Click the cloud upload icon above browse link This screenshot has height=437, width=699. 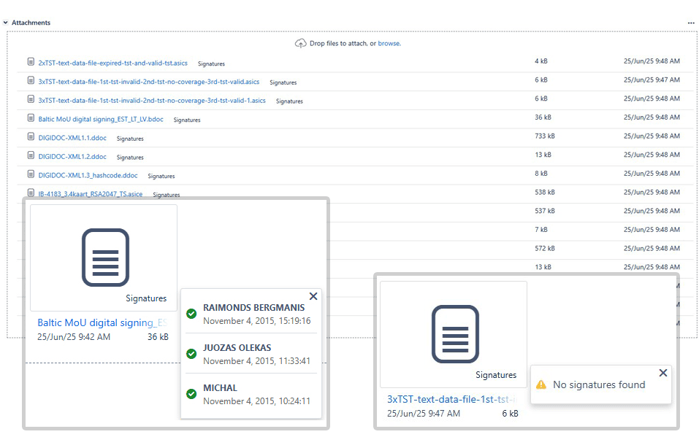300,43
